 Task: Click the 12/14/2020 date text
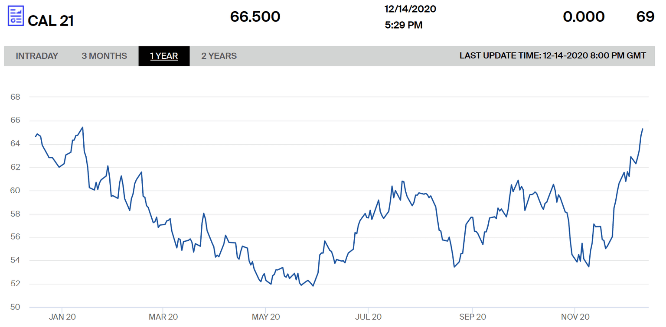click(410, 9)
